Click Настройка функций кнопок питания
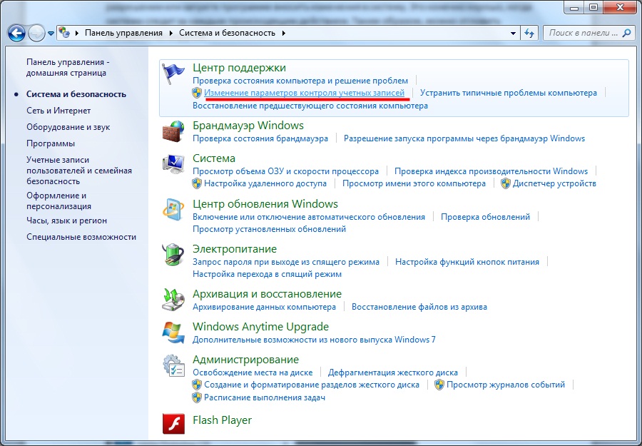 pyautogui.click(x=467, y=262)
